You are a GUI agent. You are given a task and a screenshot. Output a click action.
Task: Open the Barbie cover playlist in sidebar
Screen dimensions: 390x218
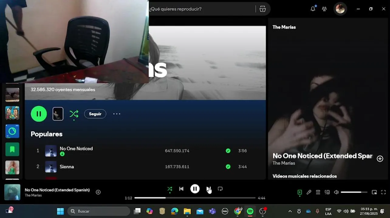click(12, 167)
